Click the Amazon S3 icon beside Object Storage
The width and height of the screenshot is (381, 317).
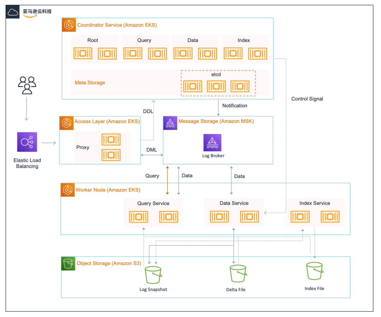click(68, 263)
